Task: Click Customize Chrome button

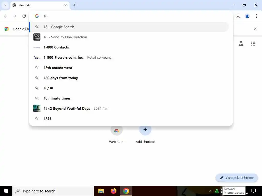Action: [x=237, y=178]
